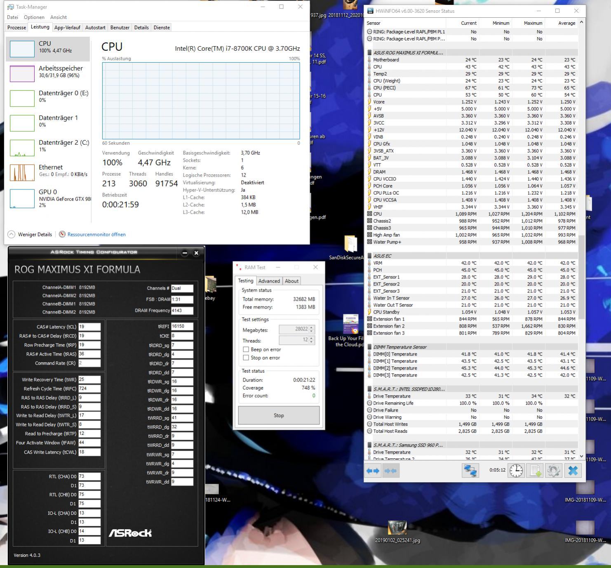This screenshot has height=568, width=611.
Task: Select CPU thumbnail graph in Task Manager sidebar
Action: (x=22, y=49)
